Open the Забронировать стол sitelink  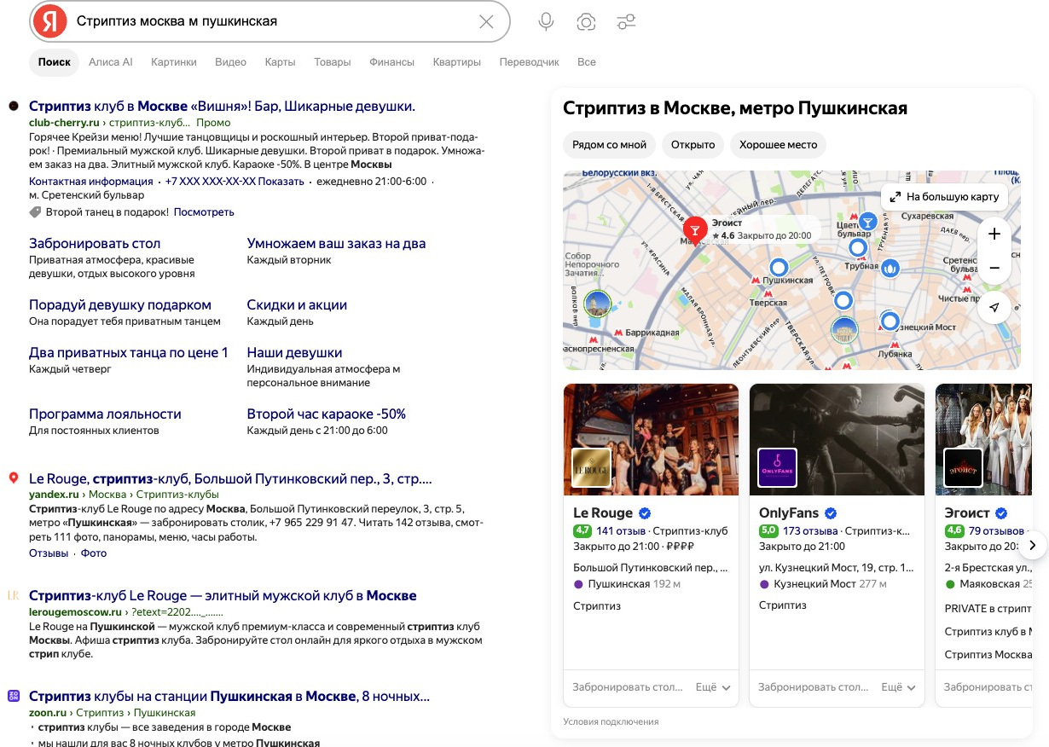tap(95, 244)
